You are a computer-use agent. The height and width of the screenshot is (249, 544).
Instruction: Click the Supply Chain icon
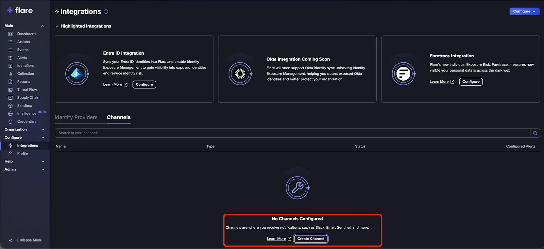point(11,98)
